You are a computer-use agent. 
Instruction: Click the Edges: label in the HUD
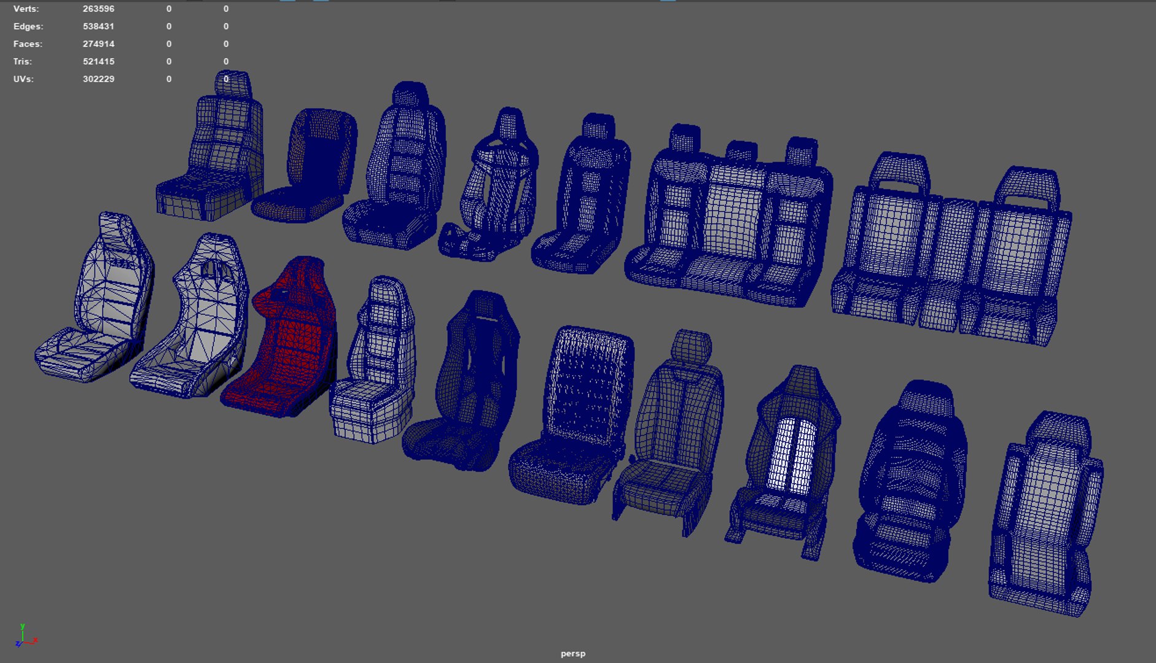click(28, 26)
